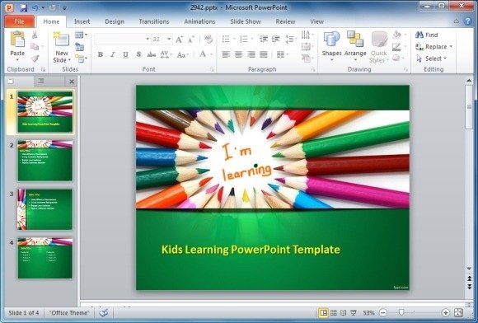Click the Undo arrow icon
The height and width of the screenshot is (323, 478).
click(x=35, y=7)
